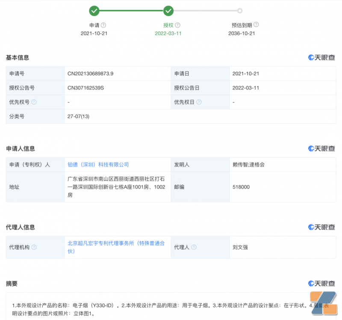Click the help icon next to 申请
342x320 pixels.
103,25
